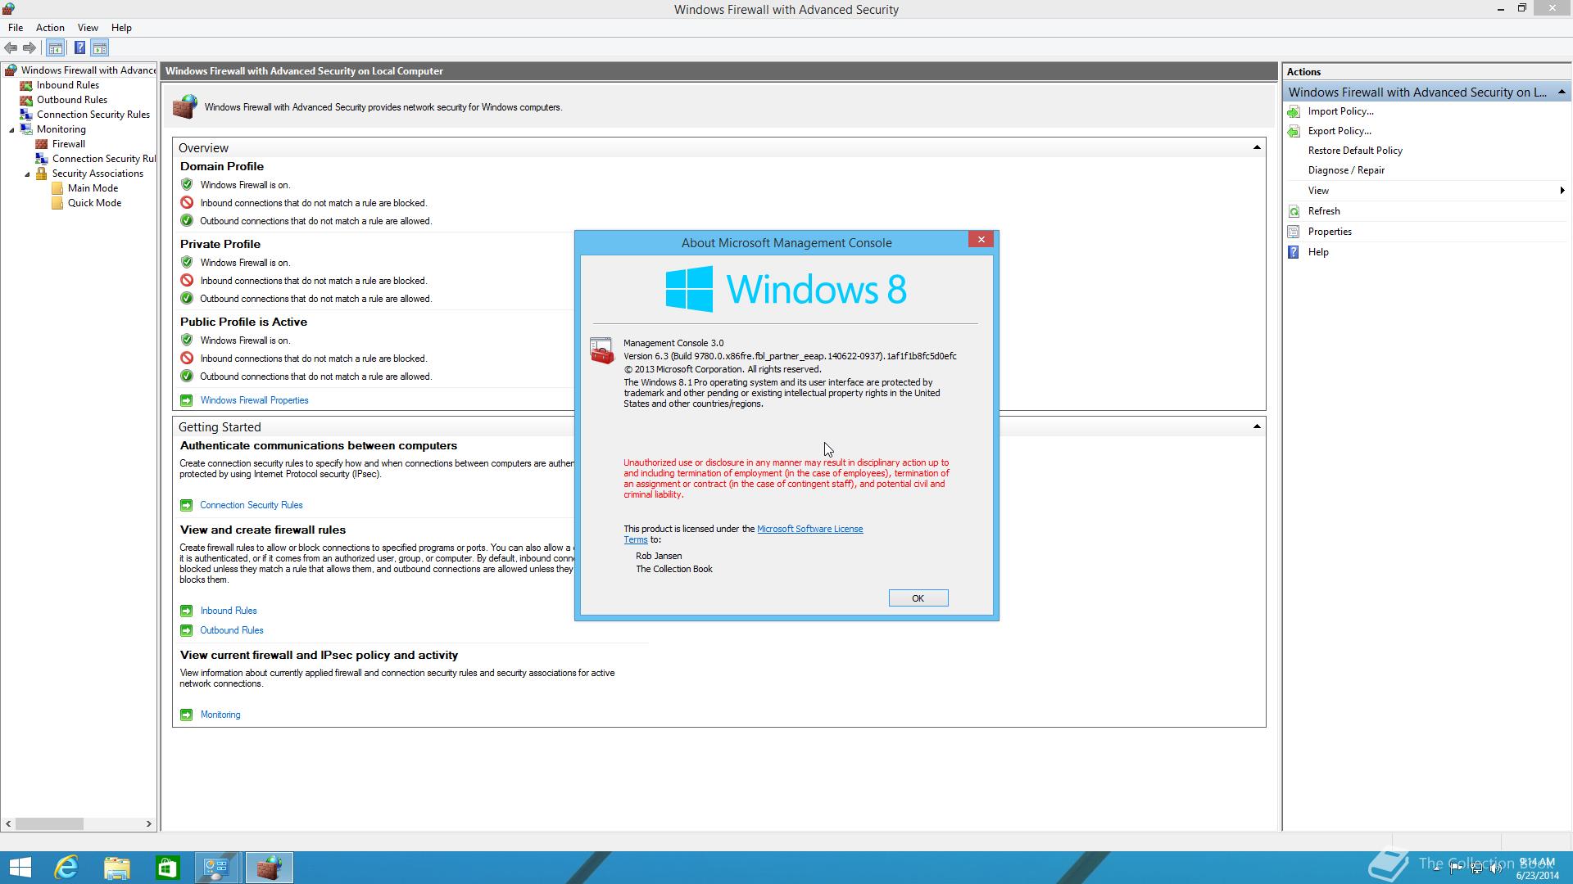This screenshot has width=1573, height=884.
Task: Open the Windows Store taskbar icon
Action: point(167,868)
